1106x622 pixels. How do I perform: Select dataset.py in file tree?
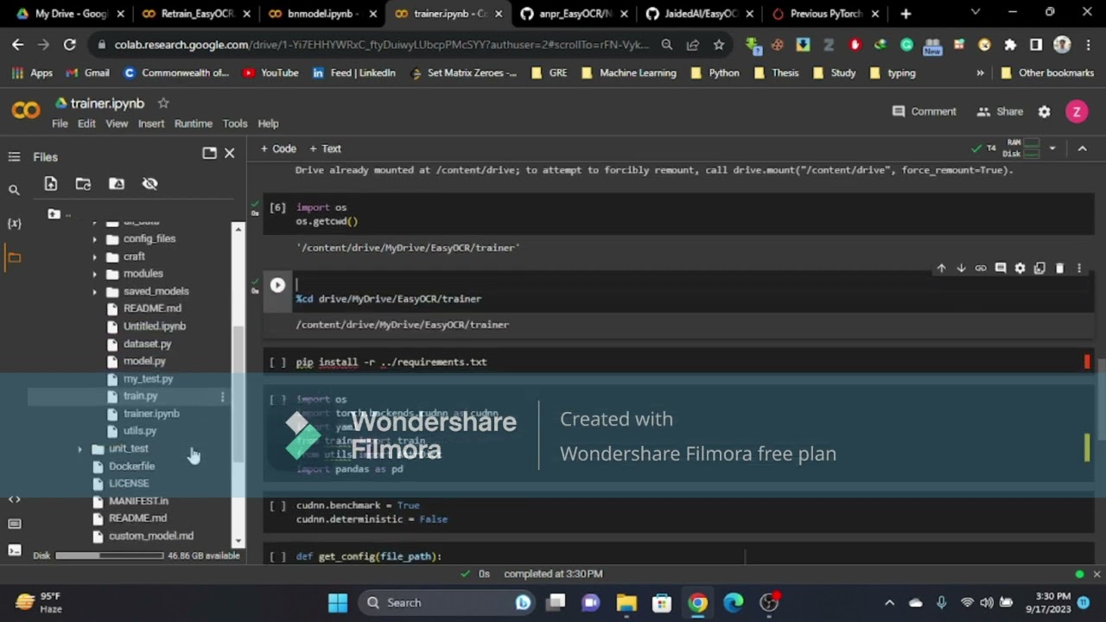coord(147,344)
